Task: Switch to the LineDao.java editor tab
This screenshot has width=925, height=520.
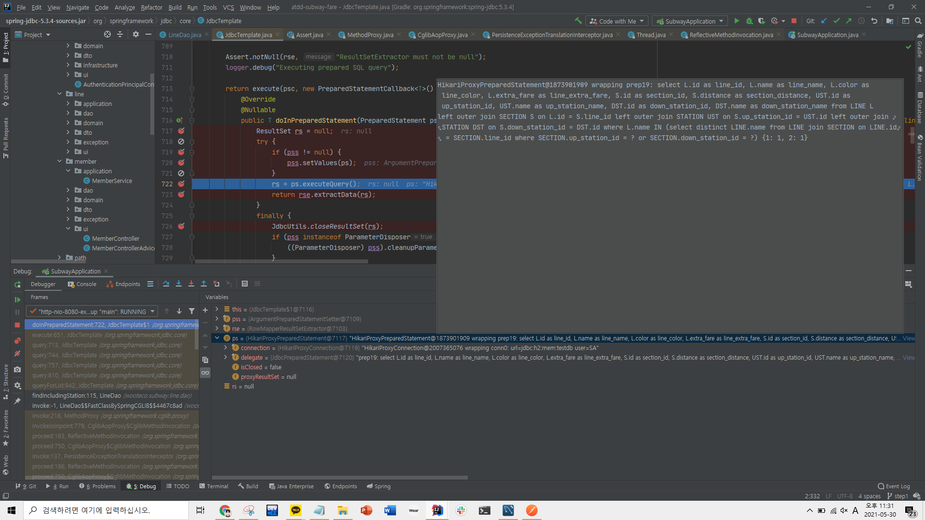Action: (184, 35)
